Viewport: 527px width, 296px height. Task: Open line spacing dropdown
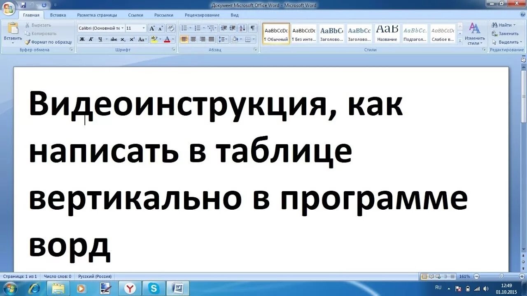coord(223,39)
